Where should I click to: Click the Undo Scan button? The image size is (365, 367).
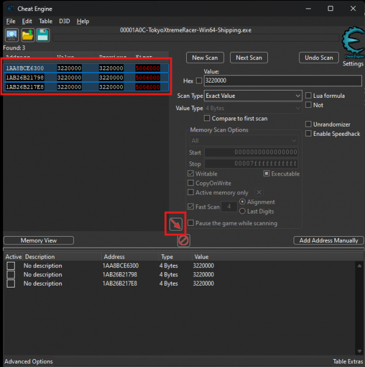[319, 57]
